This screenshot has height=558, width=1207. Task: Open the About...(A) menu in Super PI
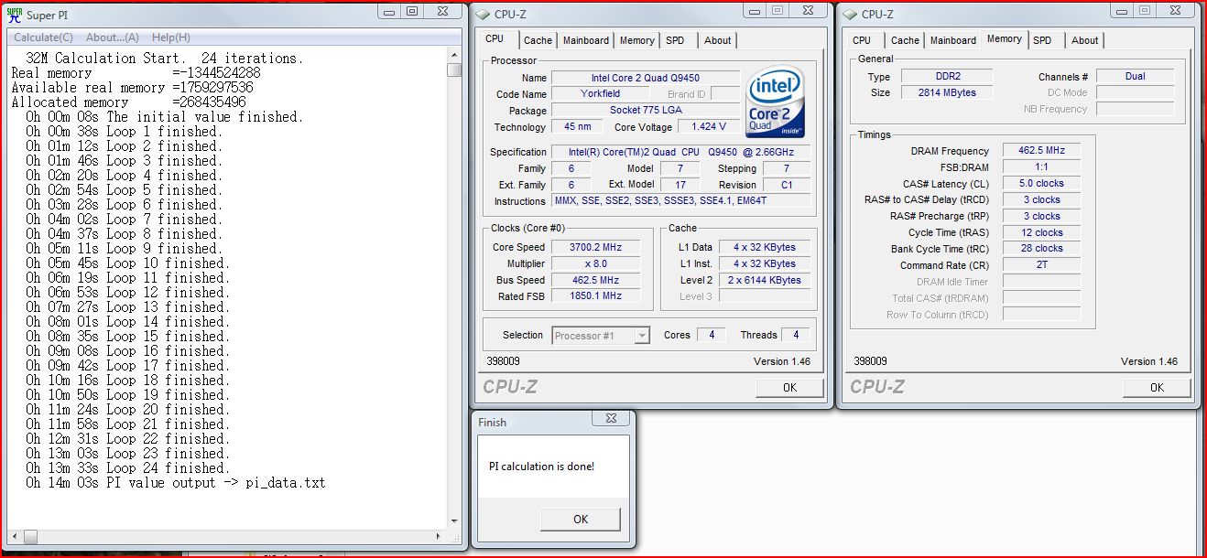[113, 38]
